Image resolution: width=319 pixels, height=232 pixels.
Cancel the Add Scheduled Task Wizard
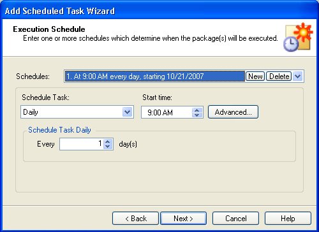235,218
